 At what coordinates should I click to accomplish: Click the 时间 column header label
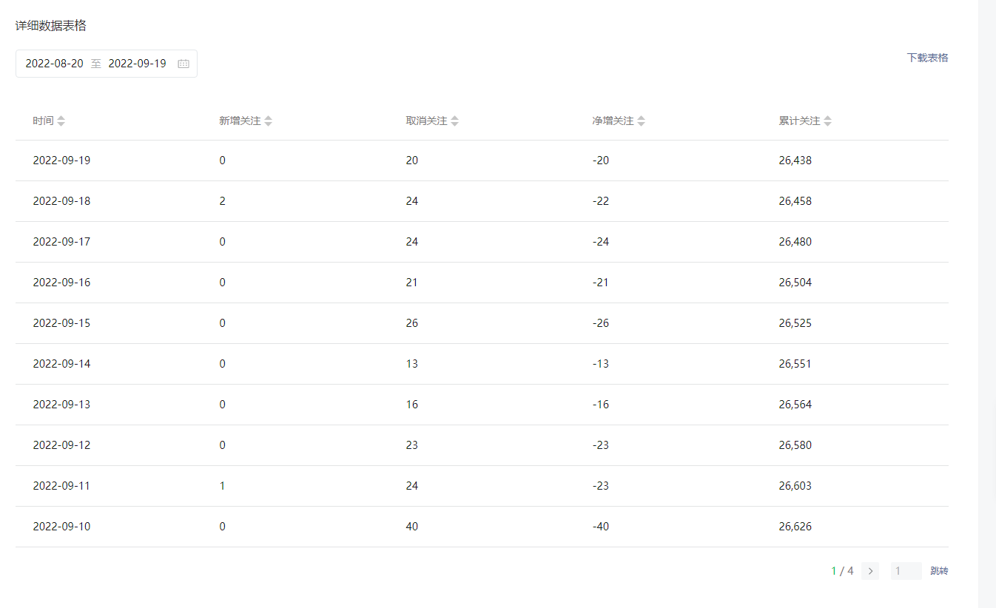[x=43, y=121]
